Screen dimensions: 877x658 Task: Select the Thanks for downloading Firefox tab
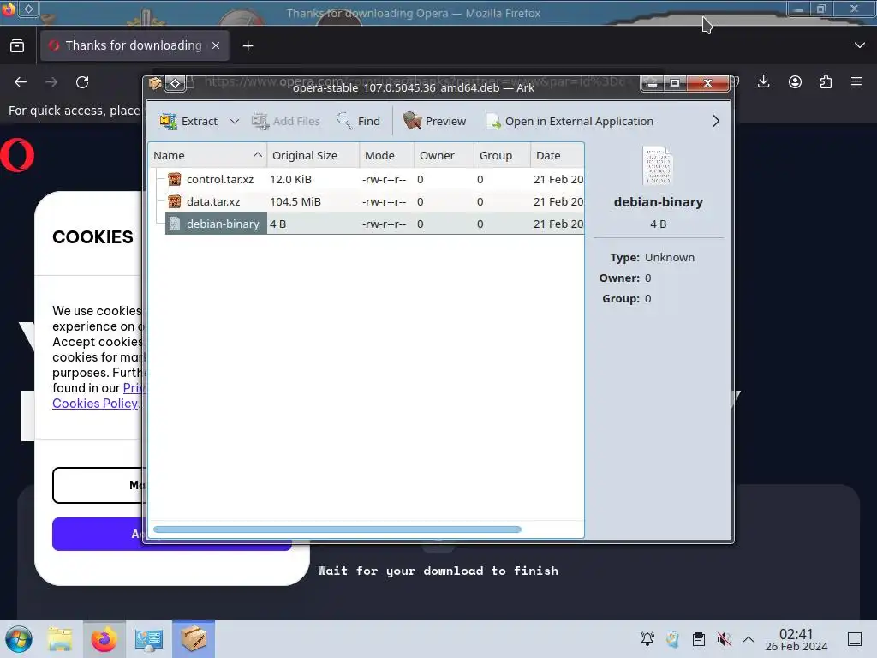coord(134,45)
